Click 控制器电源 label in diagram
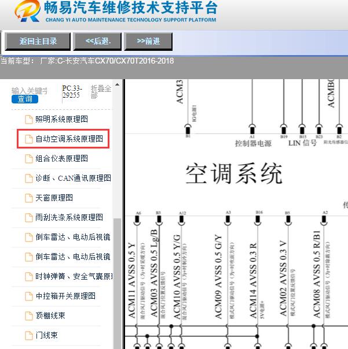 pos(253,143)
